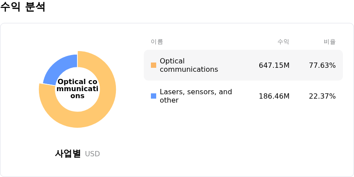Sort by the 비율 column header
Image resolution: width=354 pixels, height=177 pixels.
click(x=330, y=42)
